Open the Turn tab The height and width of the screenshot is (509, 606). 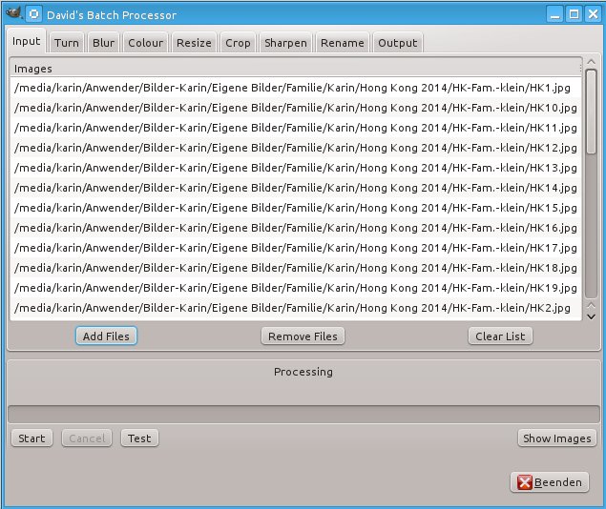[x=67, y=43]
